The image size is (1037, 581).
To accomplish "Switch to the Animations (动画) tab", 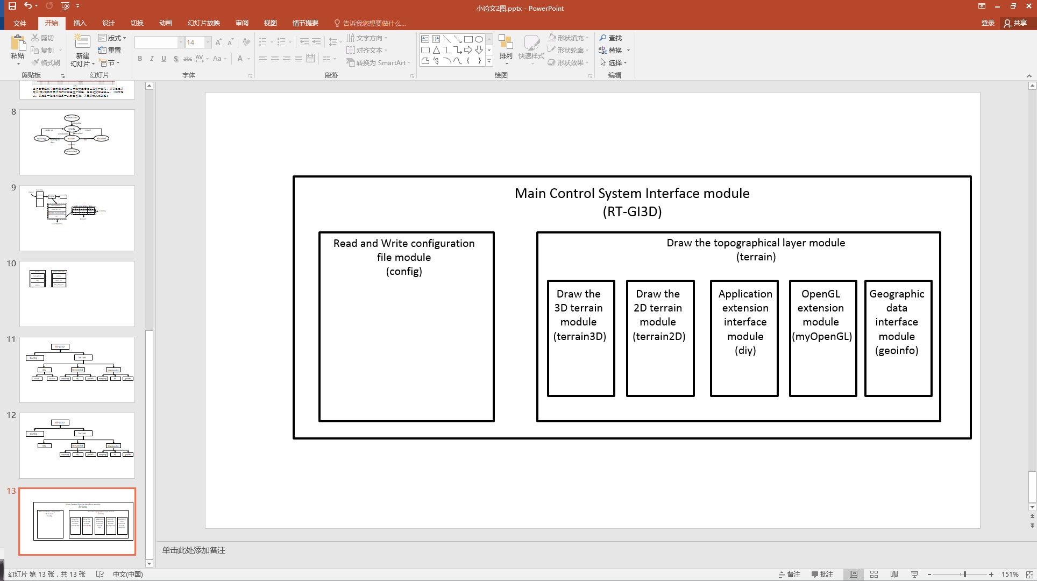I will (166, 23).
